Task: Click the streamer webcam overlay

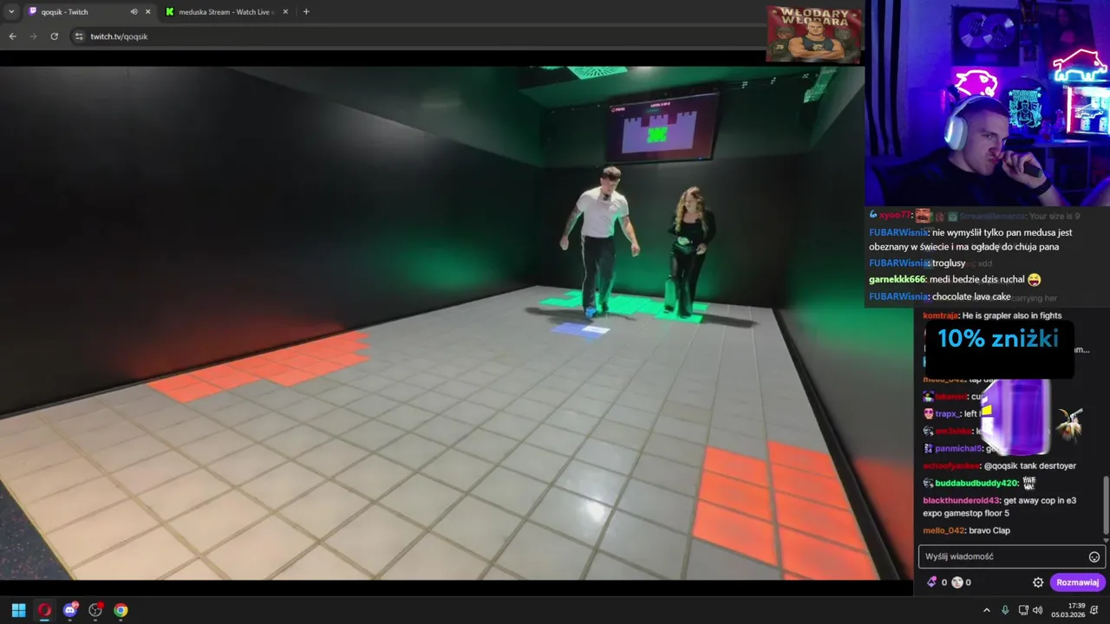Action: 989,103
